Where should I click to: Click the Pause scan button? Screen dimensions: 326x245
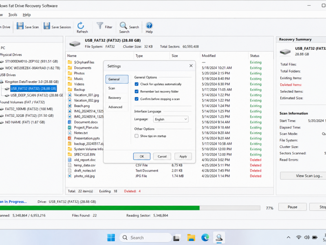pyautogui.click(x=292, y=207)
